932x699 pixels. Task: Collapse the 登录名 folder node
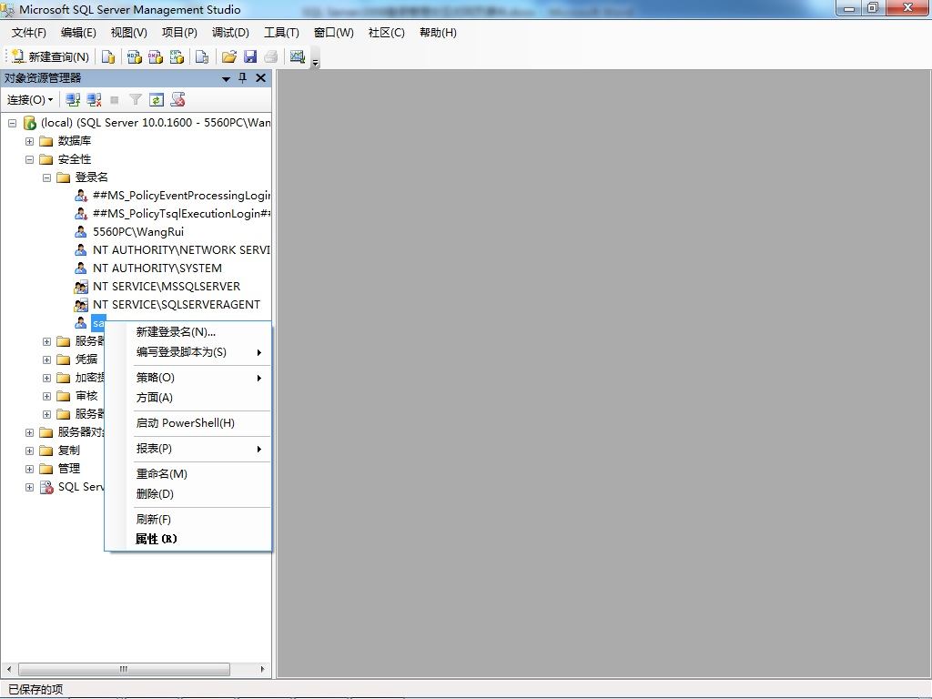[x=46, y=177]
